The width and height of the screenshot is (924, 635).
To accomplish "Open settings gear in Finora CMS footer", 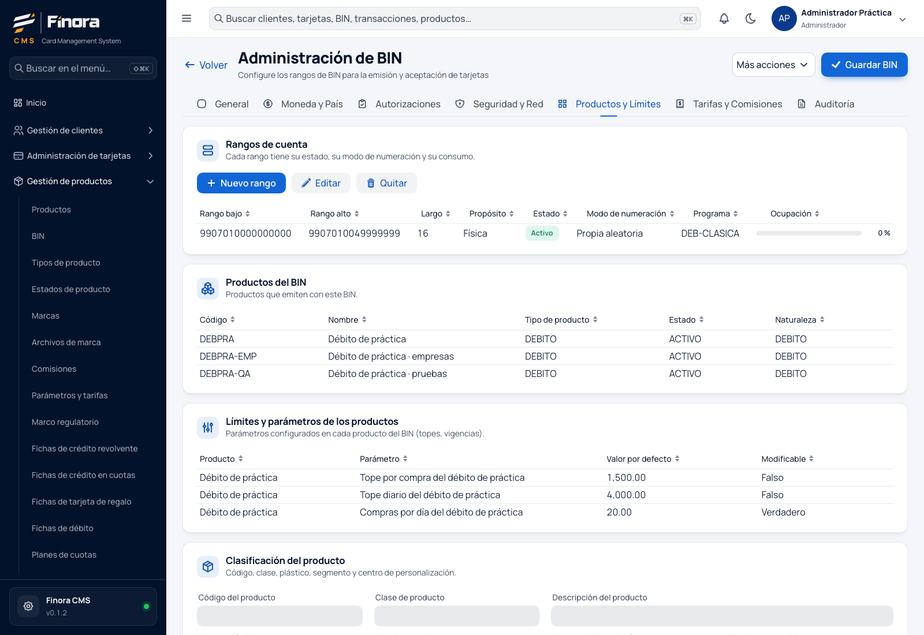I will click(x=28, y=606).
